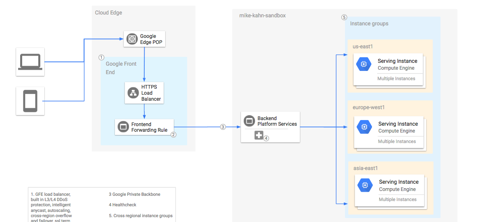Image resolution: width=484 pixels, height=222 pixels.
Task: Select the Google Edge POP chip icon
Action: pos(132,39)
